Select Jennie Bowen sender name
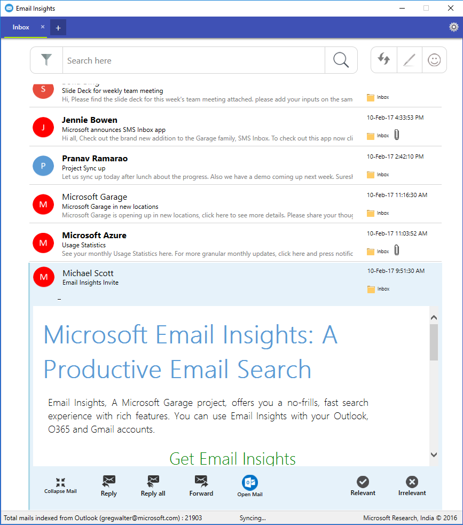463x525 pixels. click(90, 120)
